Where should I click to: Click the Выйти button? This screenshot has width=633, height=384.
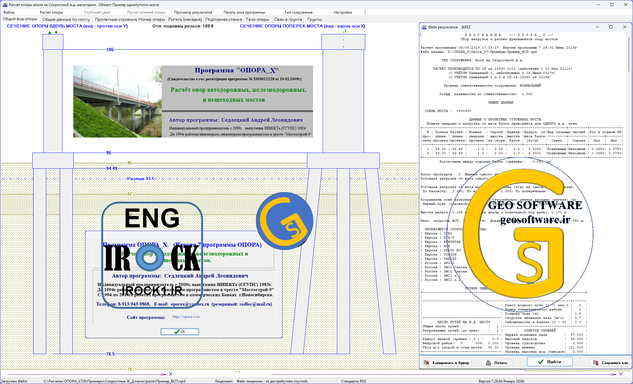pyautogui.click(x=550, y=362)
